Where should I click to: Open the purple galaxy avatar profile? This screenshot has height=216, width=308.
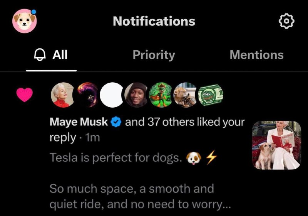pyautogui.click(x=87, y=95)
